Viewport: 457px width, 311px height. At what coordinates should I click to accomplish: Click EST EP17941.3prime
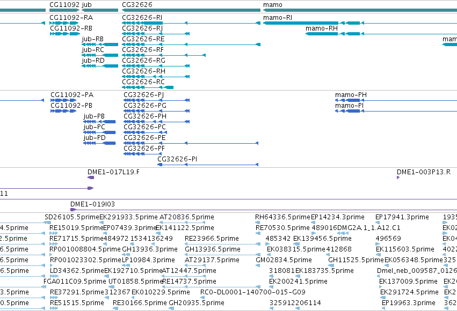tap(402, 217)
